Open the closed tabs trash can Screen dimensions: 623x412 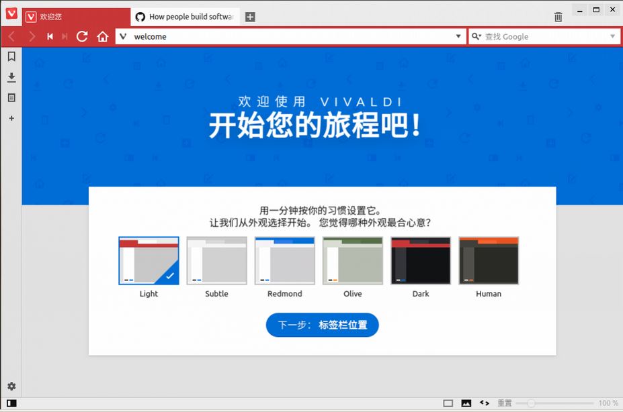[558, 17]
